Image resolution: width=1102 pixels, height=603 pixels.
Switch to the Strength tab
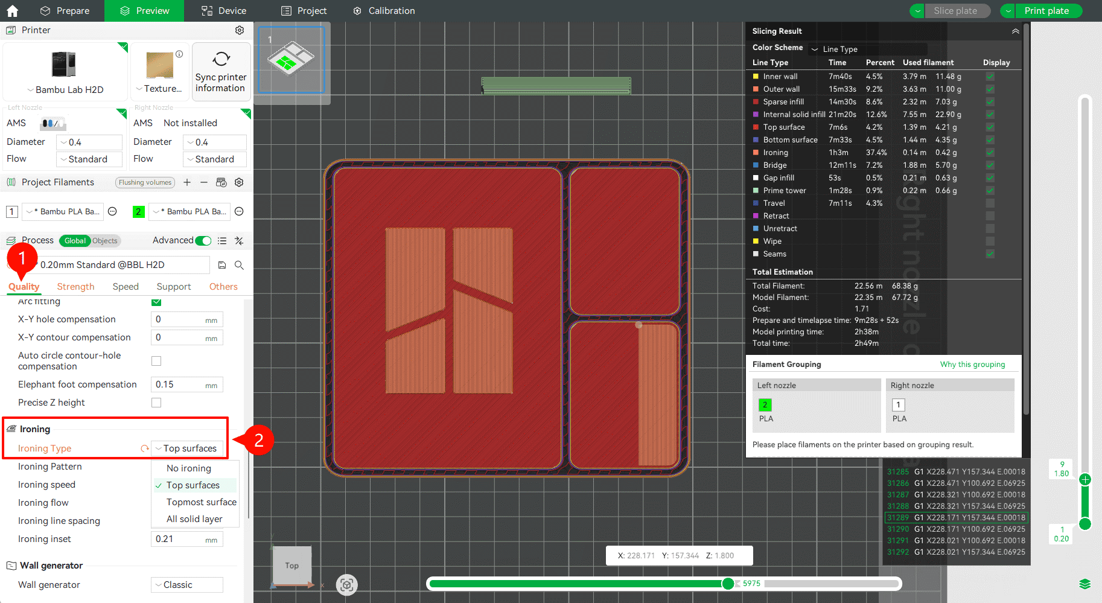click(x=75, y=287)
